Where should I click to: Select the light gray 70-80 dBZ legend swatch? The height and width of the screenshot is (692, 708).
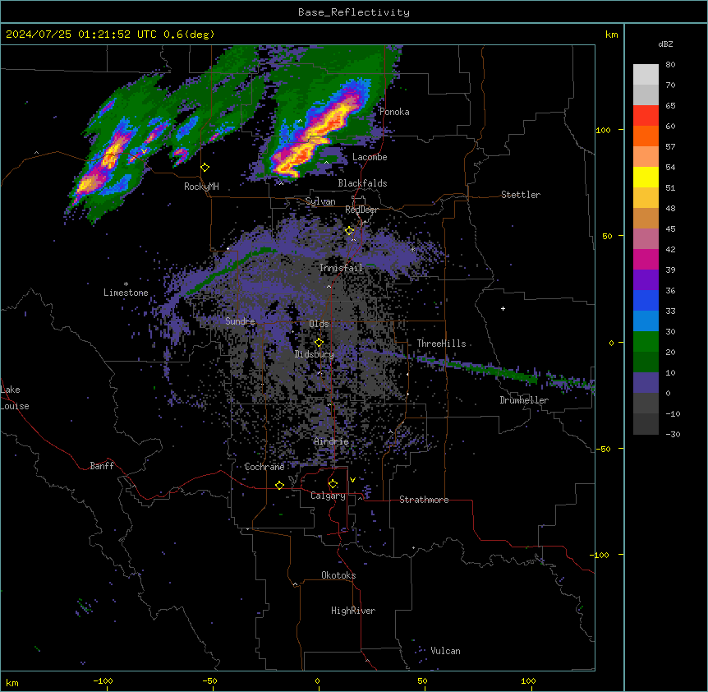tap(646, 75)
